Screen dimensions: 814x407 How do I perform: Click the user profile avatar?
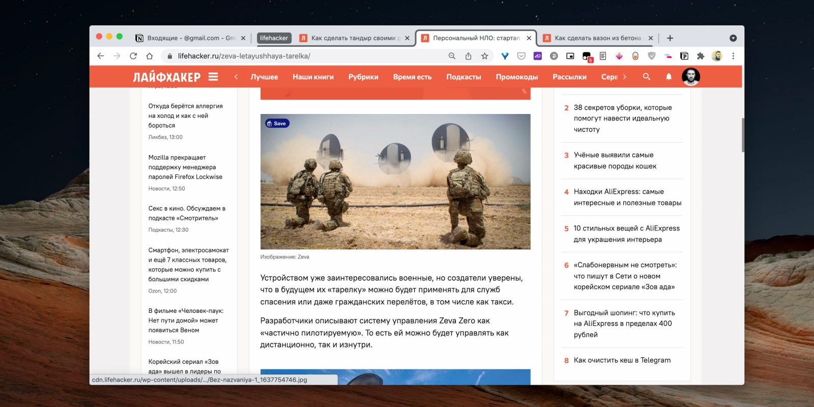coord(690,77)
